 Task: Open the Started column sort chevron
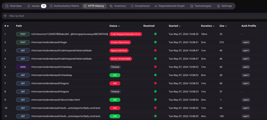pos(180,26)
